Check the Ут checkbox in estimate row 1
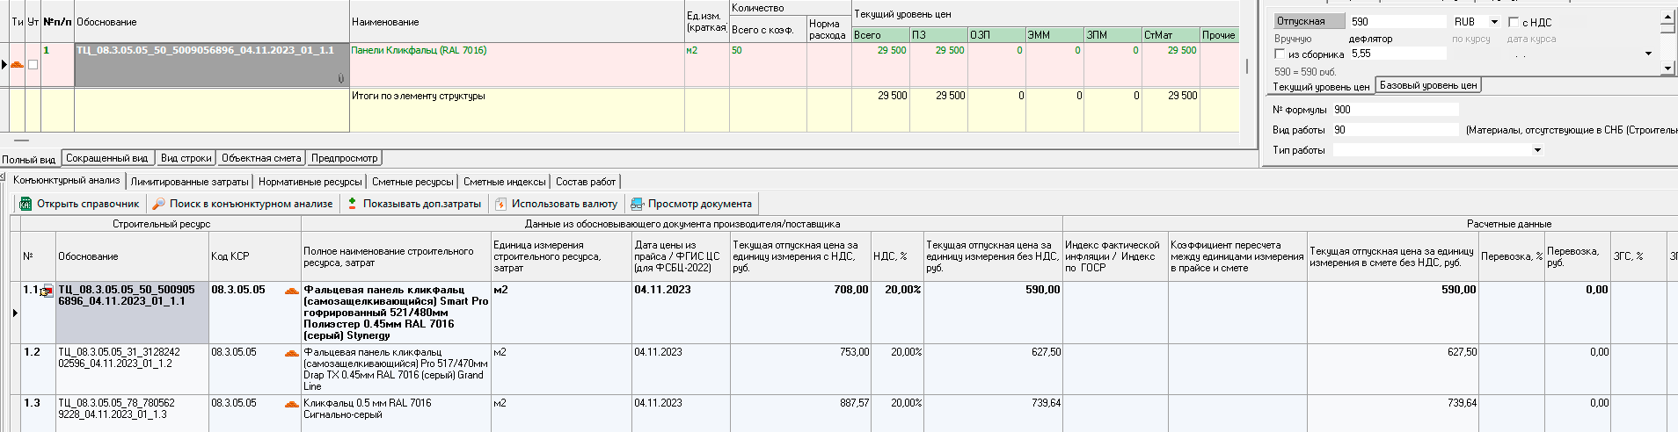The width and height of the screenshot is (1678, 432). point(33,64)
